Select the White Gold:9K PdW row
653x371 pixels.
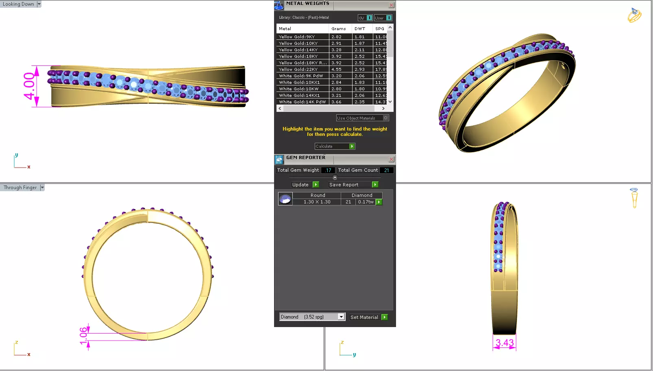(x=332, y=76)
